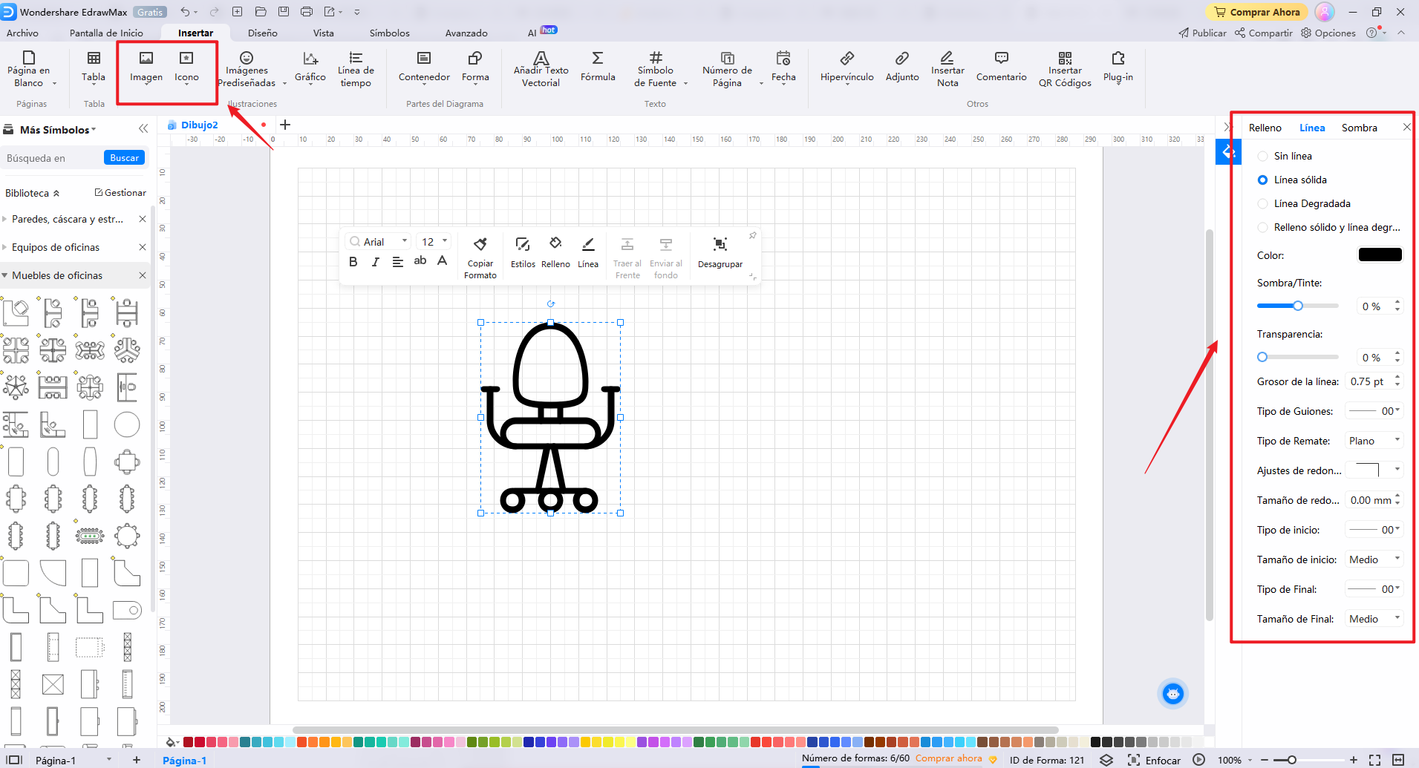The image size is (1419, 768).
Task: Select the Sin línea radio option
Action: (x=1262, y=156)
